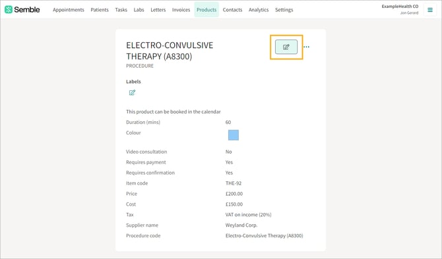Click the Semble logo
Image resolution: width=442 pixels, height=259 pixels.
[x=22, y=10]
